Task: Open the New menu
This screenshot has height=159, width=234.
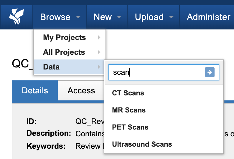Action: 103,17
